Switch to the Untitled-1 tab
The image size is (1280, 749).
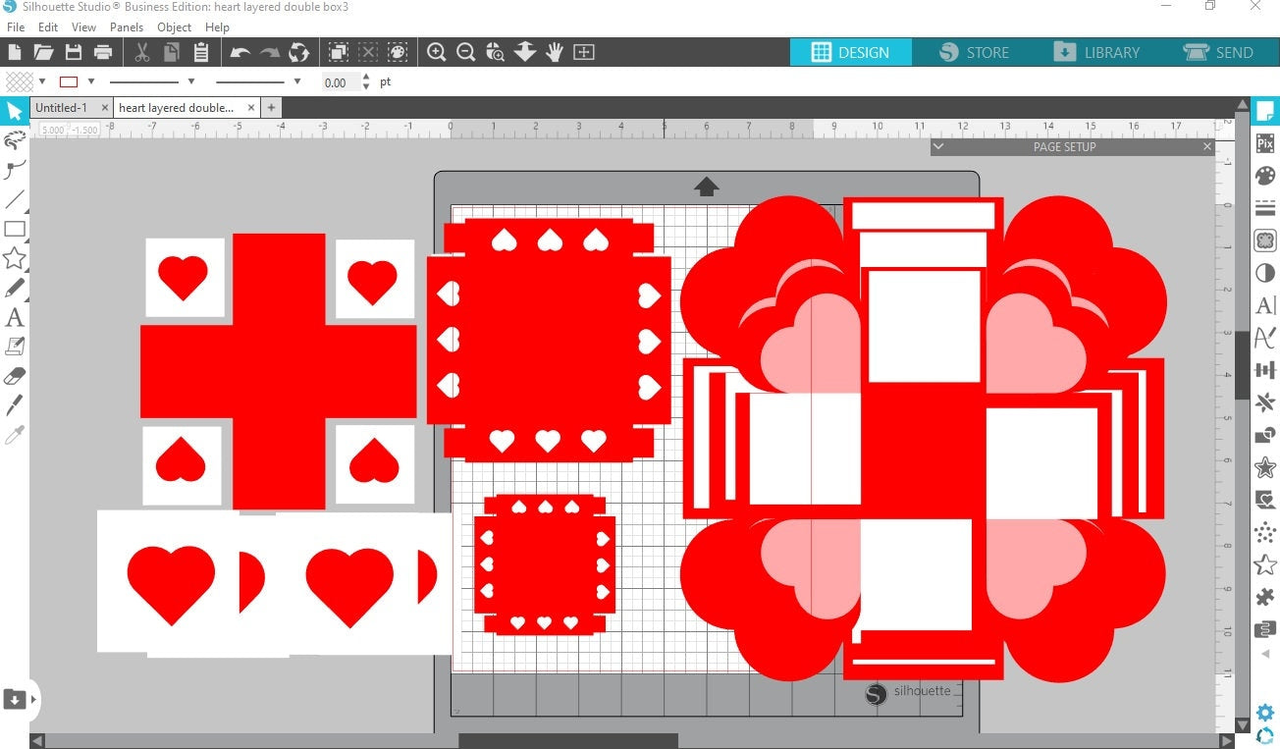[62, 107]
